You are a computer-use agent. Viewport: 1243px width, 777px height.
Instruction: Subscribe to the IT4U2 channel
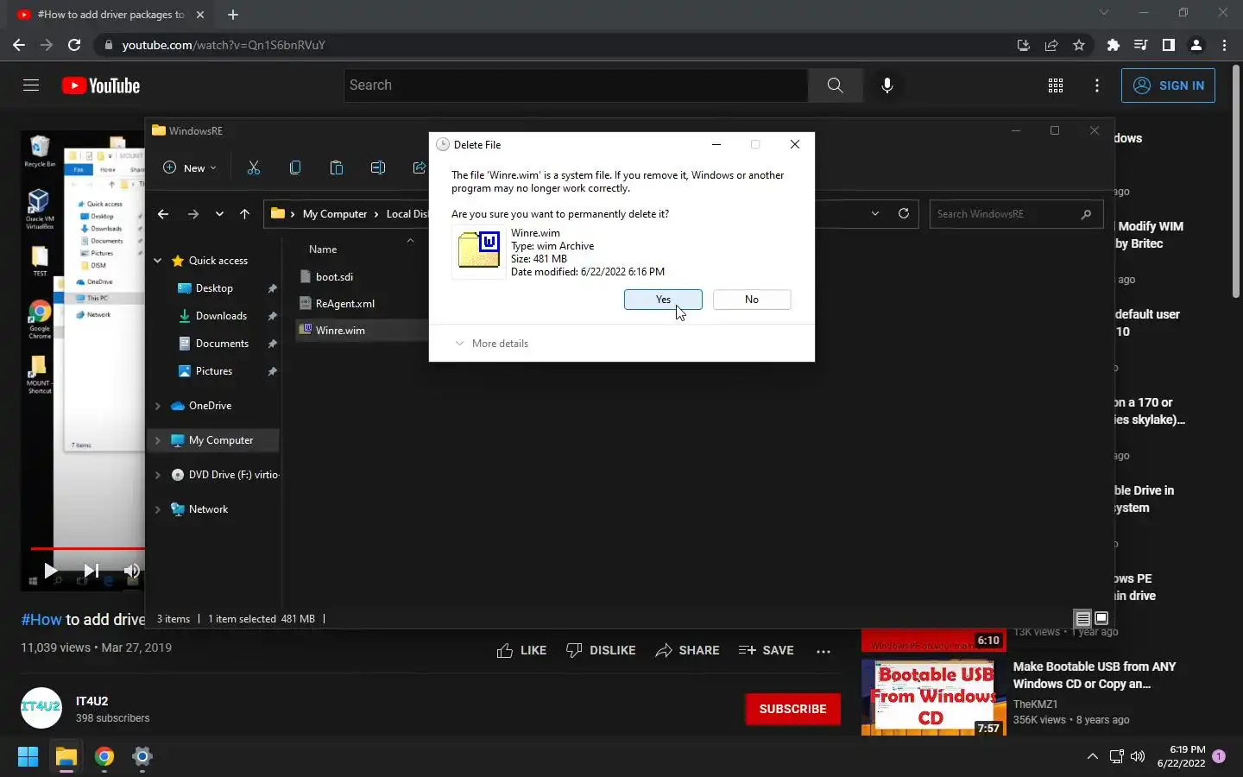point(792,709)
